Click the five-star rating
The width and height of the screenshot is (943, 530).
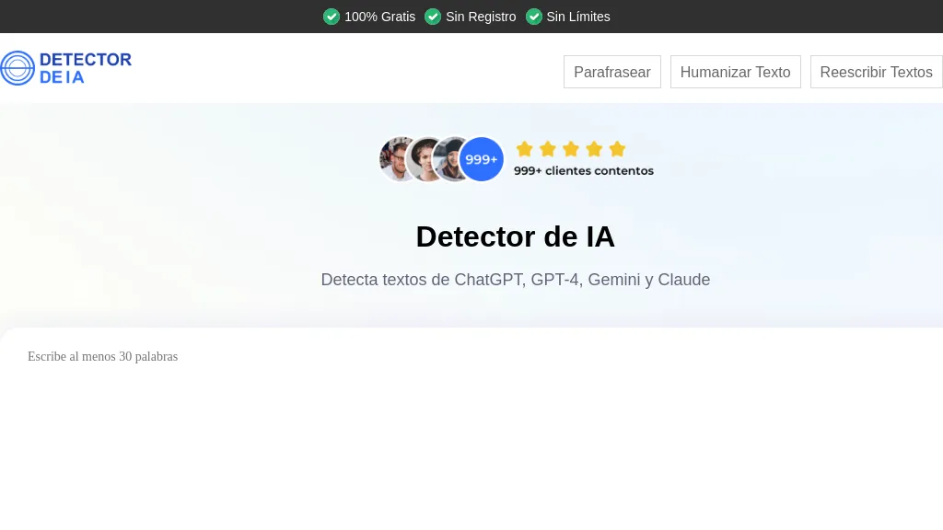pyautogui.click(x=571, y=149)
